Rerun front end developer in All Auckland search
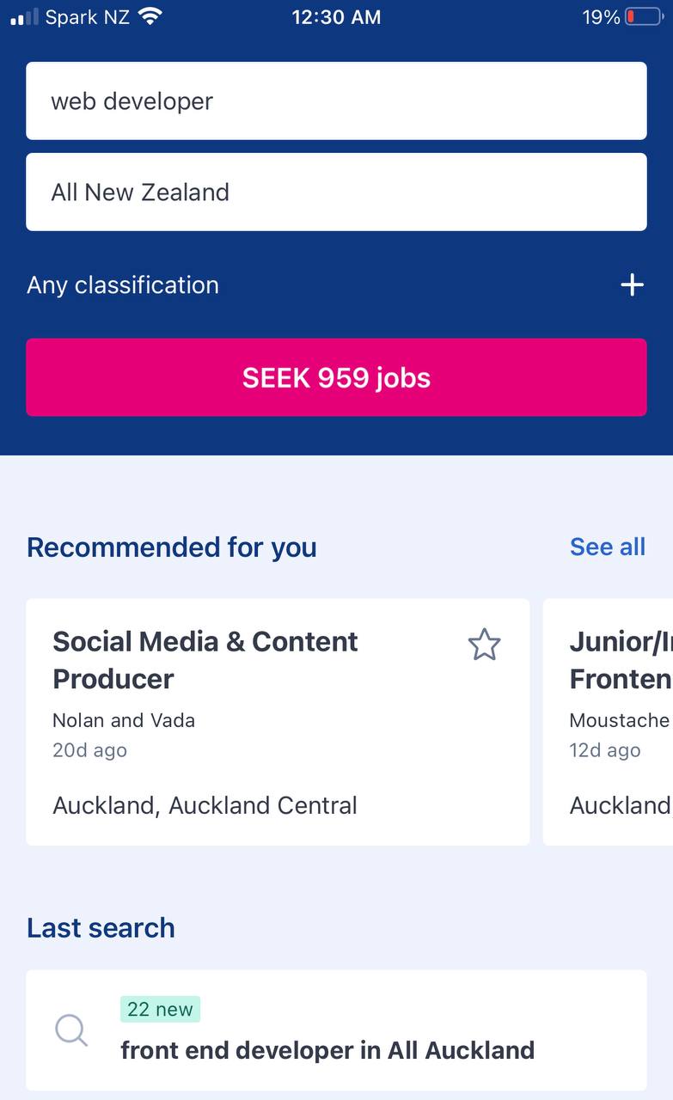673x1100 pixels. (x=327, y=1050)
